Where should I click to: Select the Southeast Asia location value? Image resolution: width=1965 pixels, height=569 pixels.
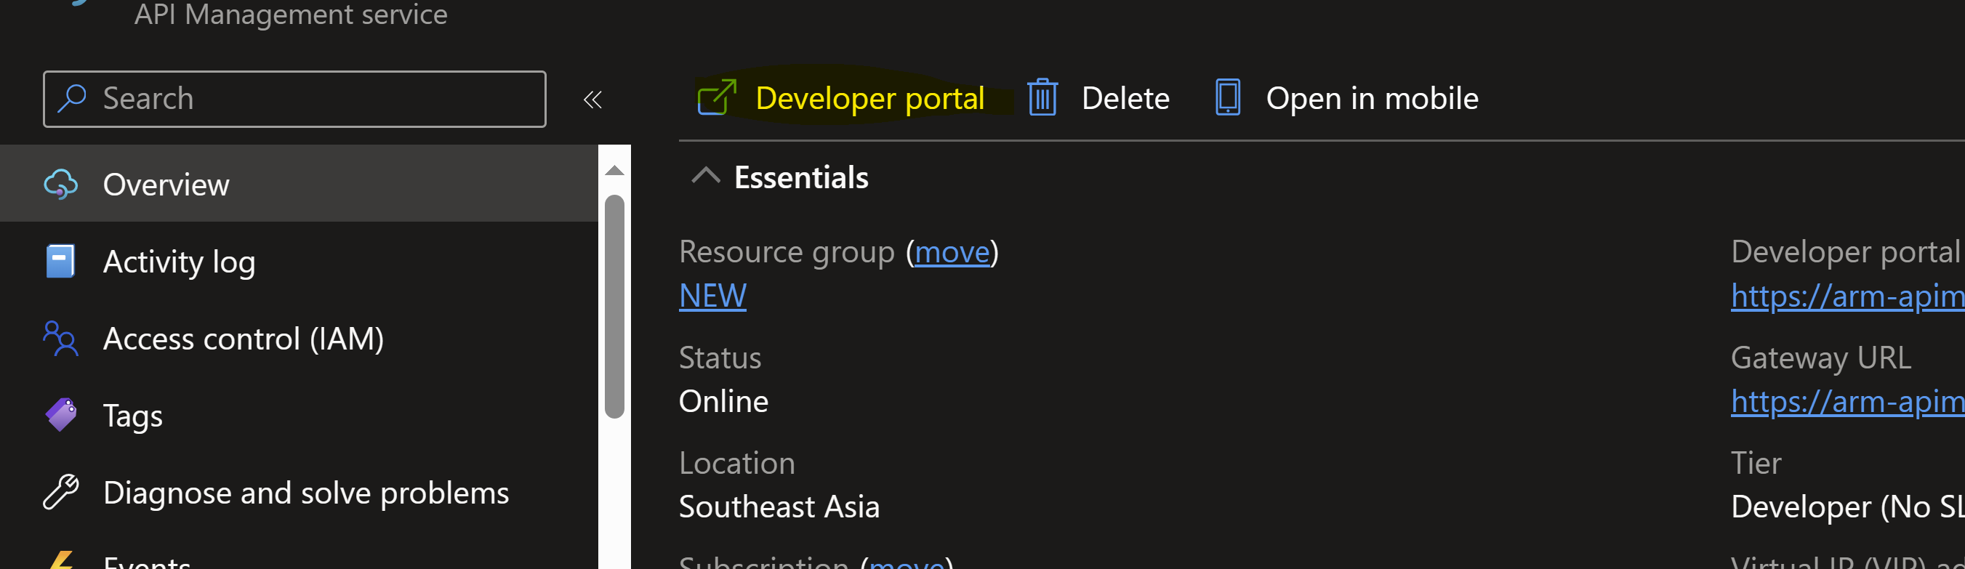[779, 507]
